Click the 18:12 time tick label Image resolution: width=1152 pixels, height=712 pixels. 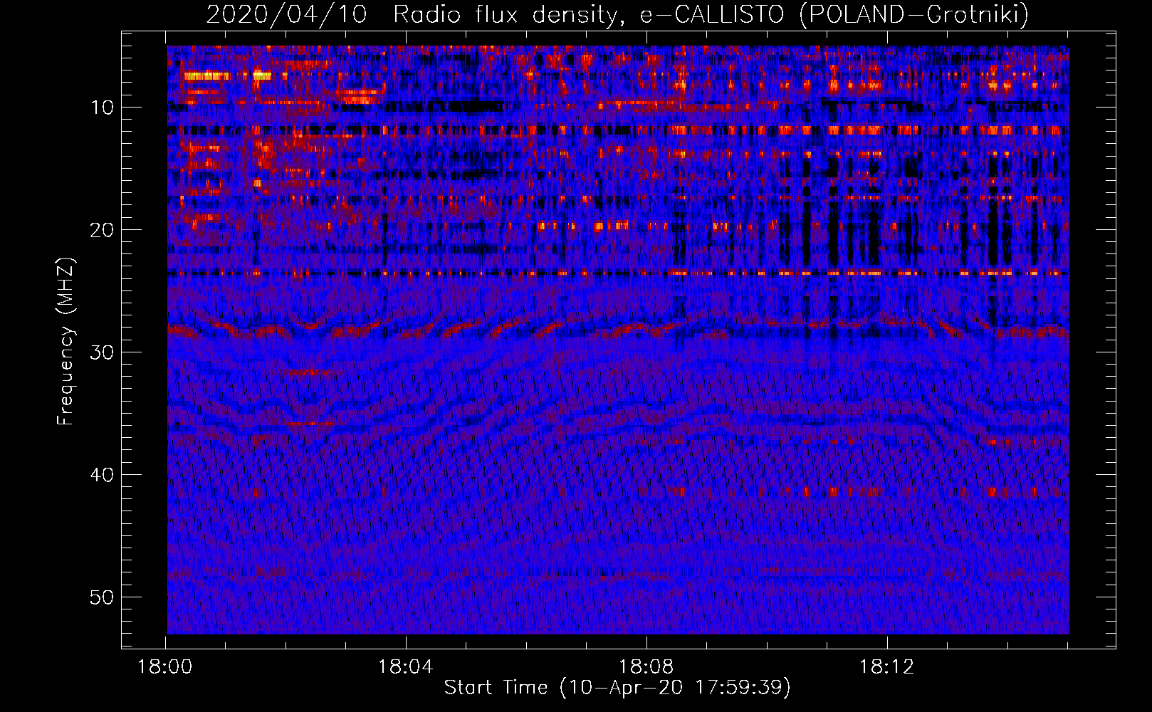[x=886, y=667]
